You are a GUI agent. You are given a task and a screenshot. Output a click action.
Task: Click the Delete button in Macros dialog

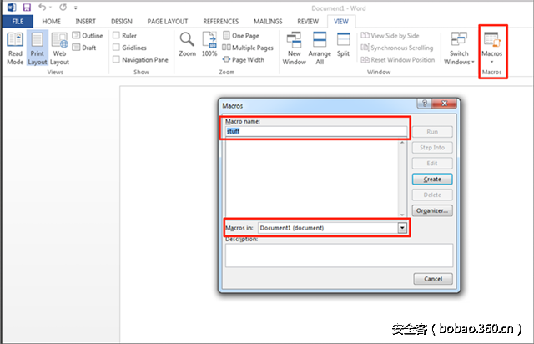click(432, 195)
